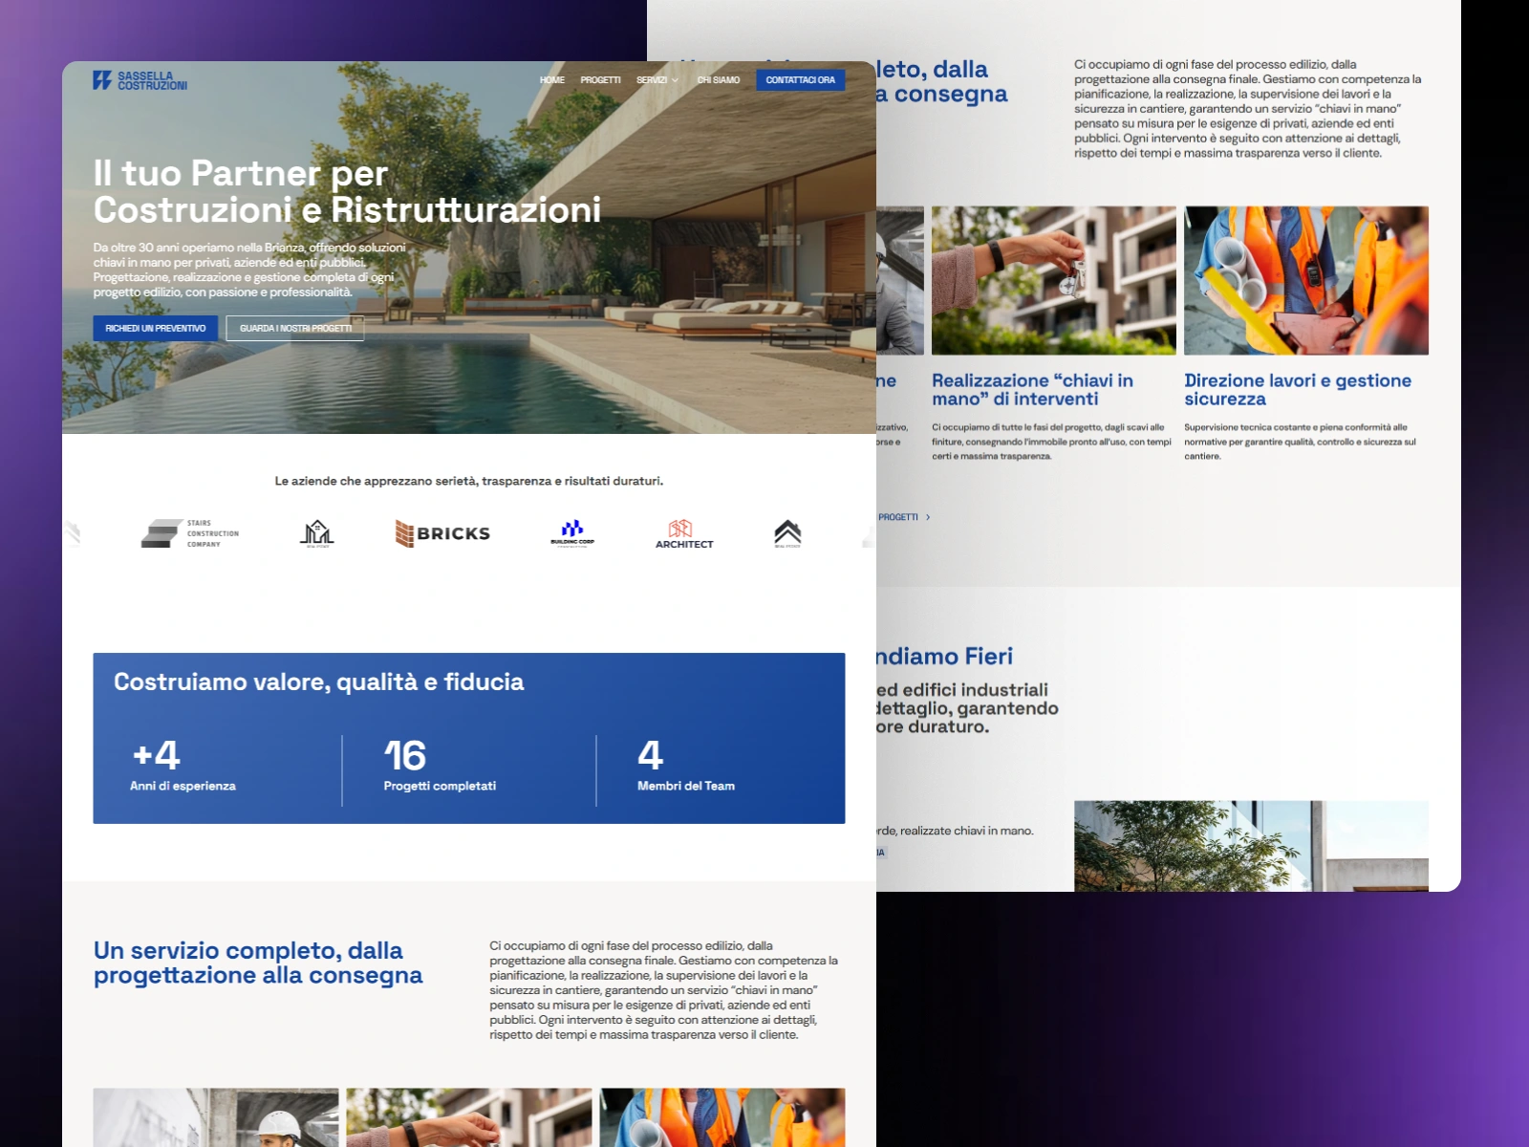This screenshot has height=1147, width=1529.
Task: Click the '16' completed projects number
Action: tap(405, 756)
